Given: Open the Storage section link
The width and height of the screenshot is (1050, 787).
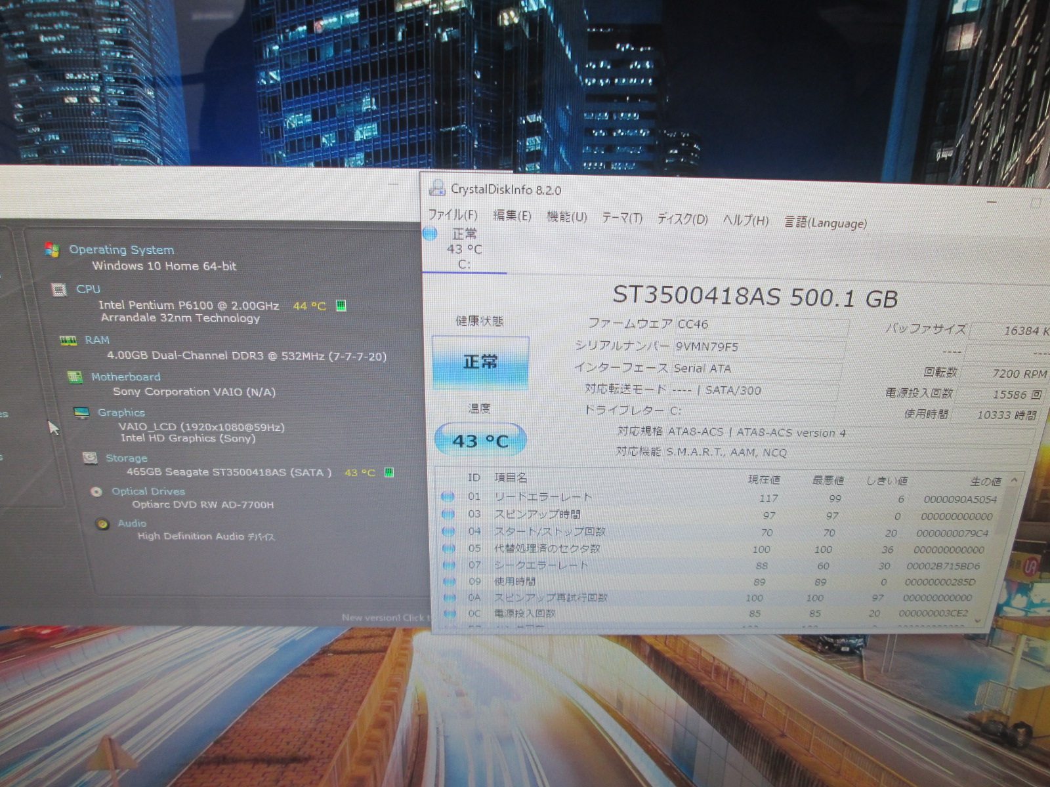Looking at the screenshot, I should pyautogui.click(x=126, y=458).
